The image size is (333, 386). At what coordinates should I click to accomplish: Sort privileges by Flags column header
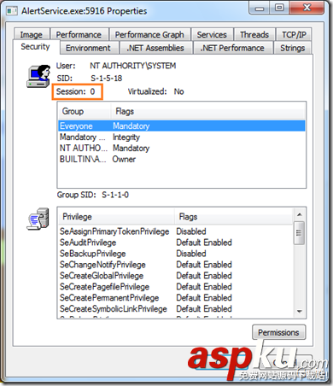(233, 217)
